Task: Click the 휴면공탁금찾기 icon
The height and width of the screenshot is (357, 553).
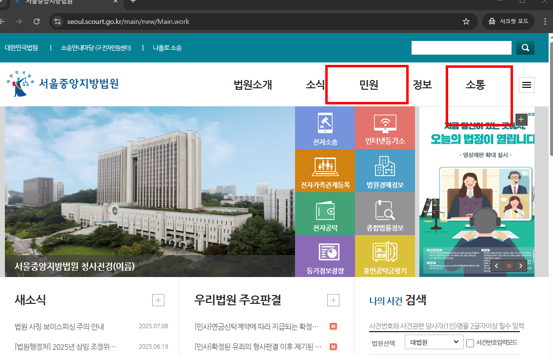Action: point(385,256)
